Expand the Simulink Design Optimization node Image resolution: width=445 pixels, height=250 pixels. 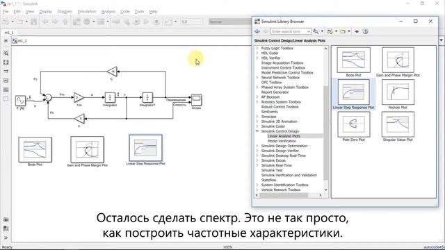coord(257,146)
